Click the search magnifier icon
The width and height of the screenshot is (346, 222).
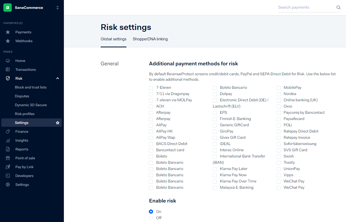click(x=338, y=8)
